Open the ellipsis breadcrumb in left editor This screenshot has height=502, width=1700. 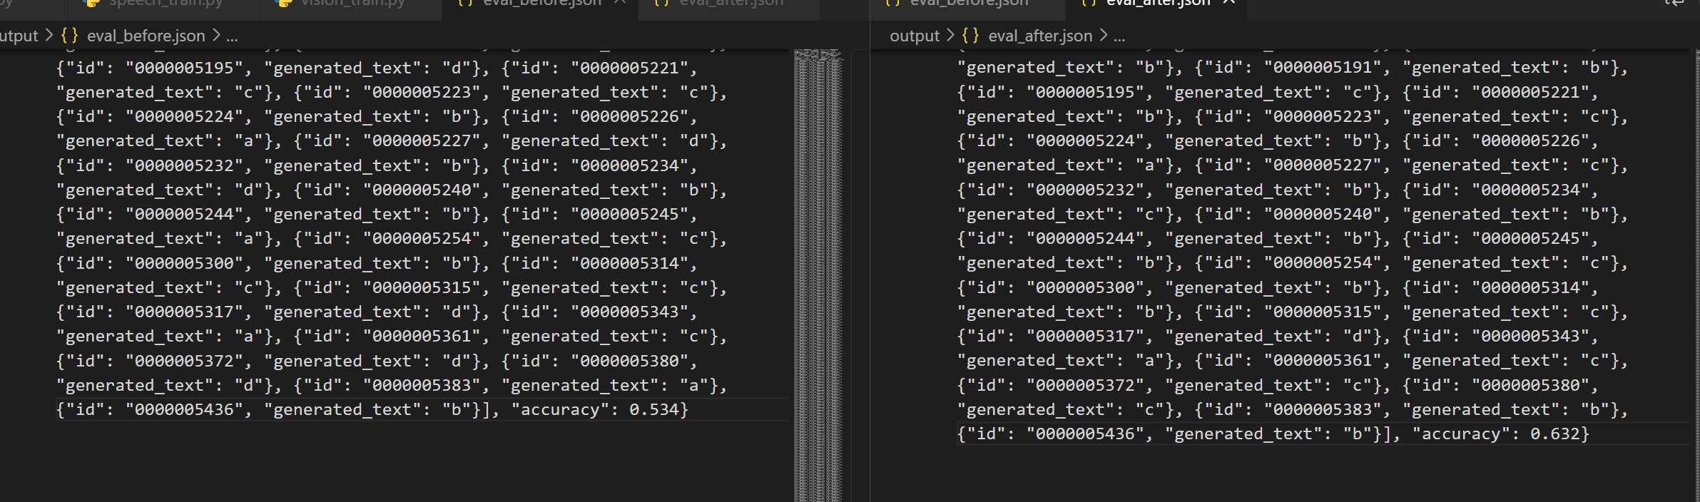[232, 36]
